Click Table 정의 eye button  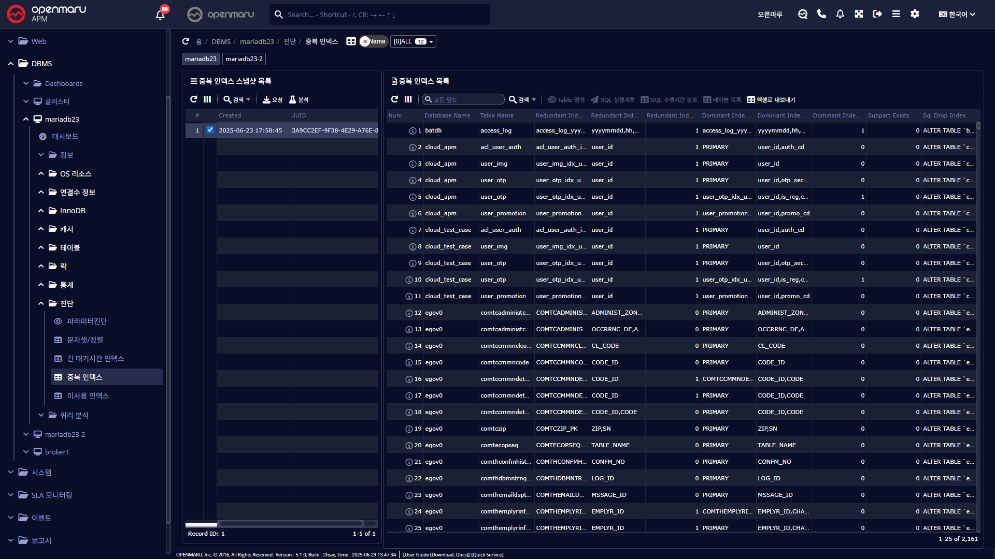pos(566,100)
